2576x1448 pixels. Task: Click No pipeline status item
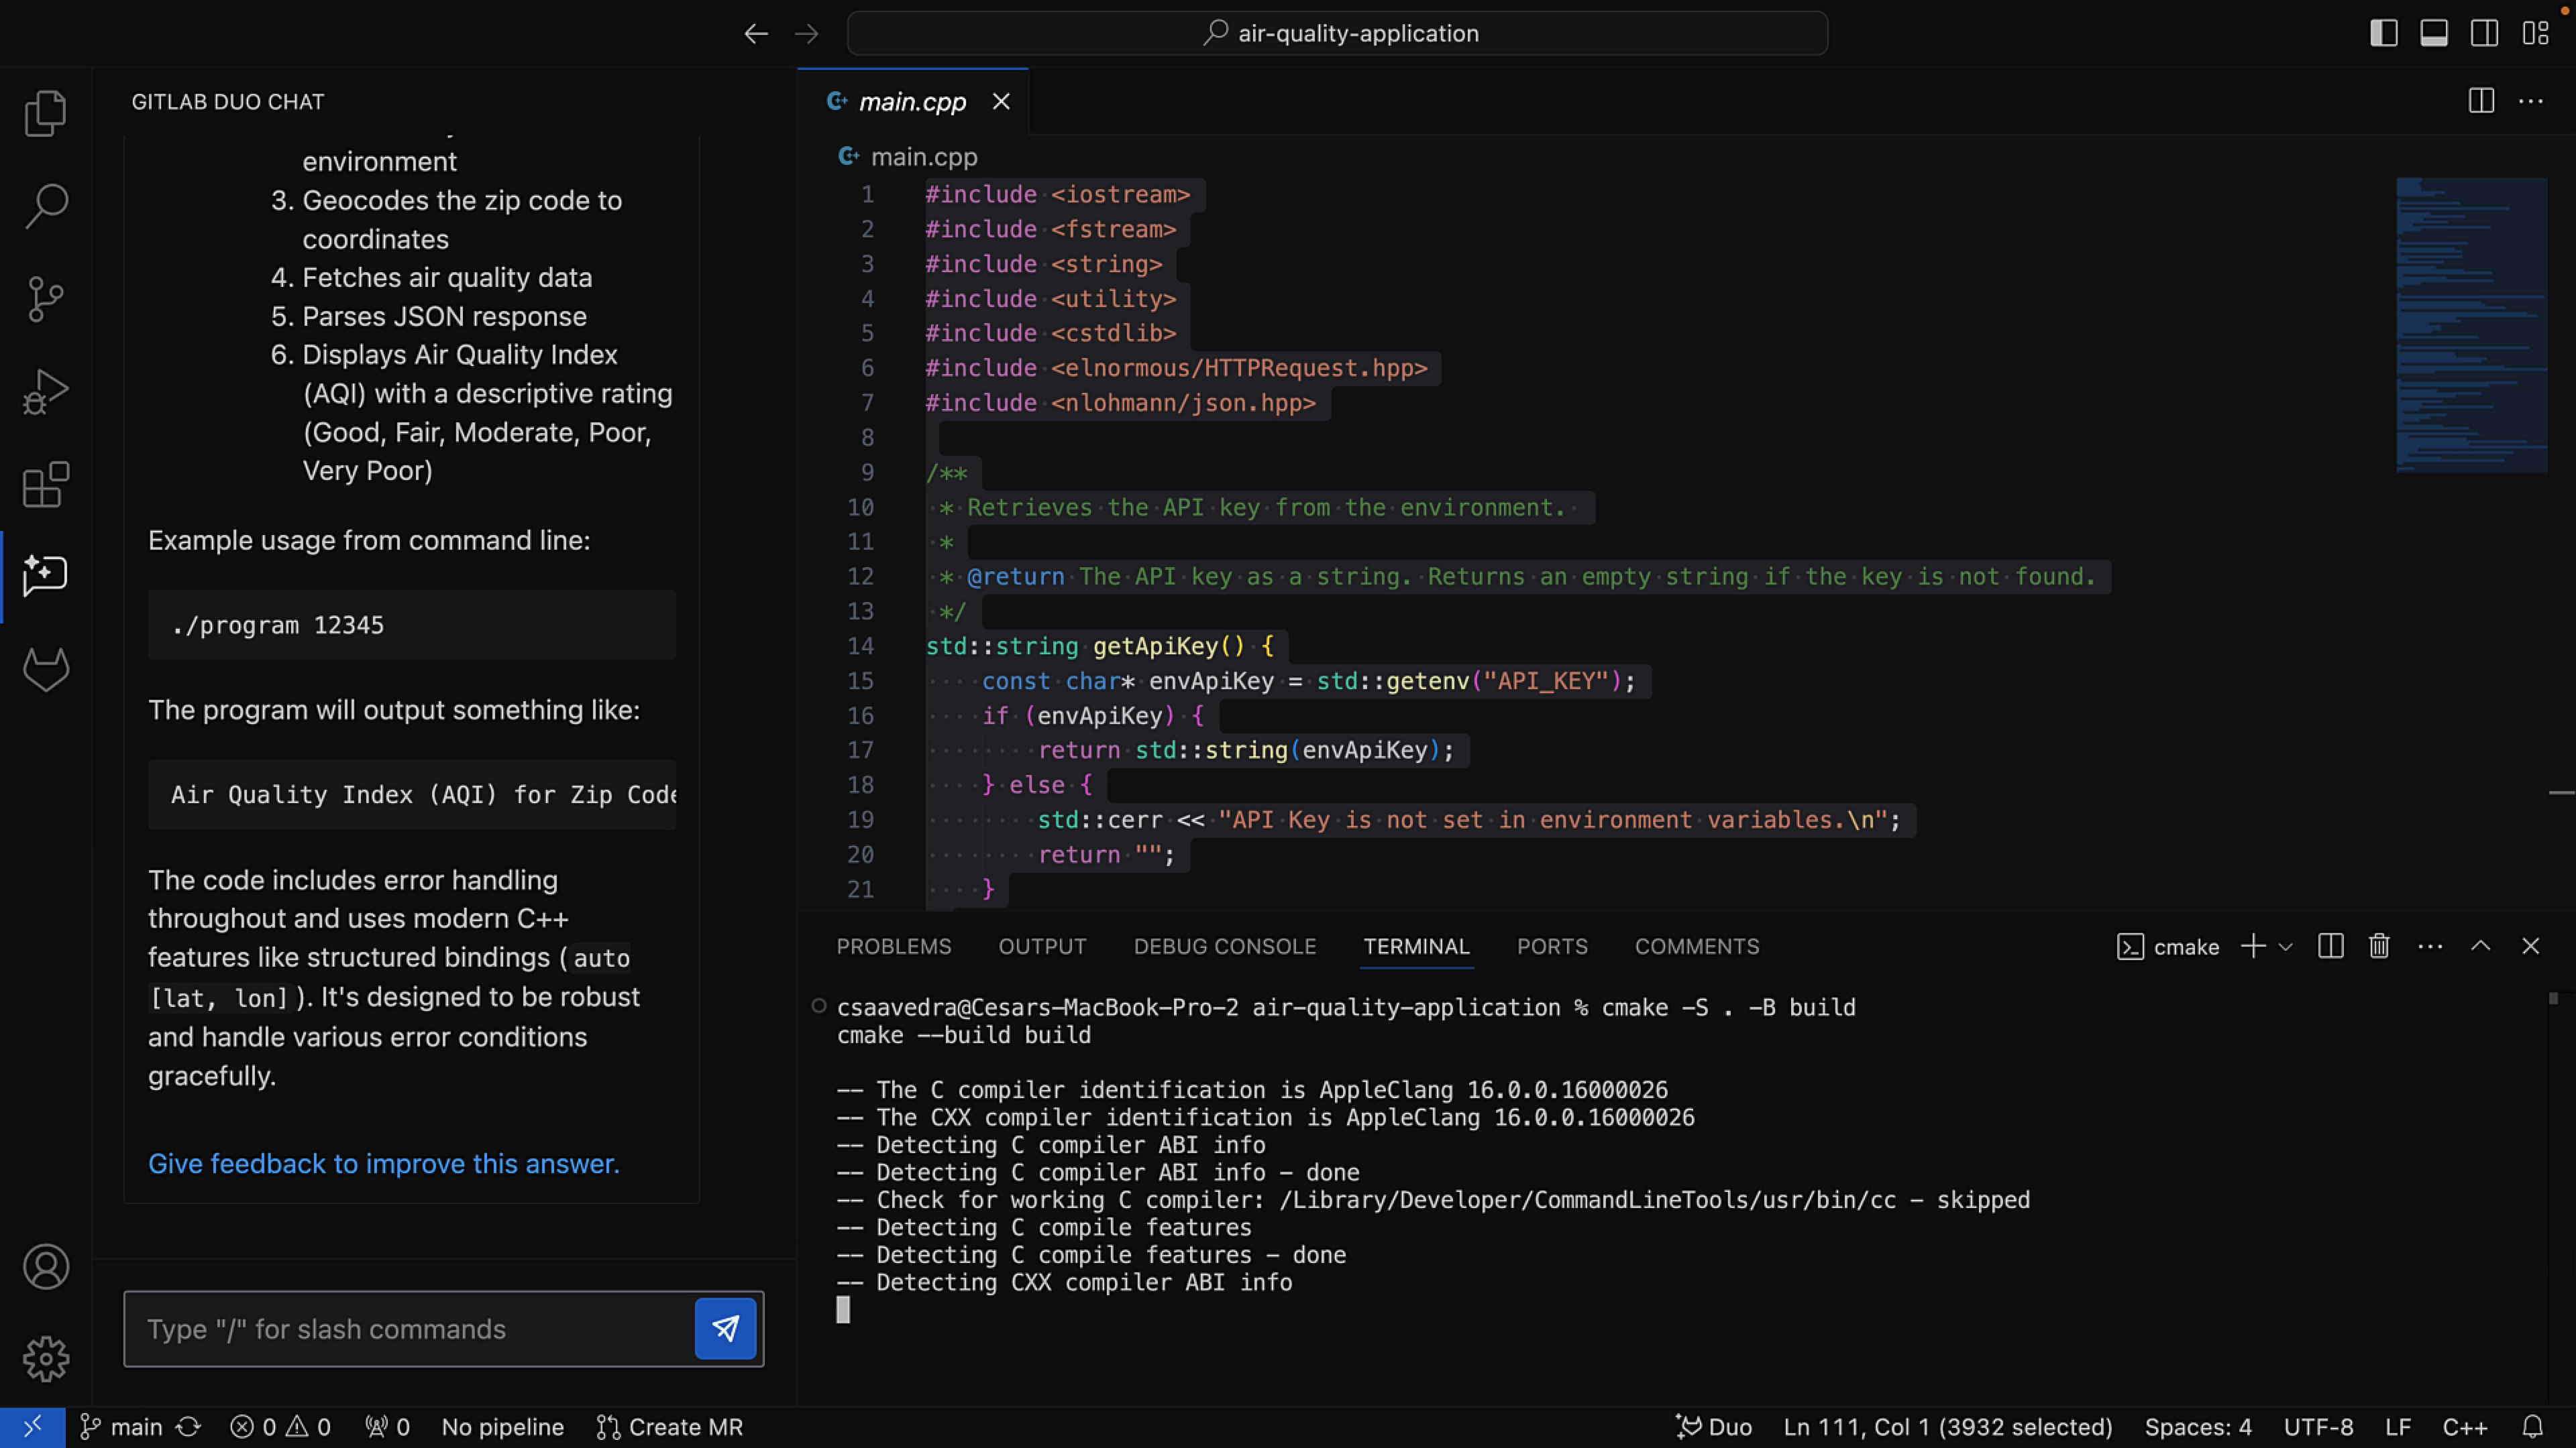(503, 1427)
